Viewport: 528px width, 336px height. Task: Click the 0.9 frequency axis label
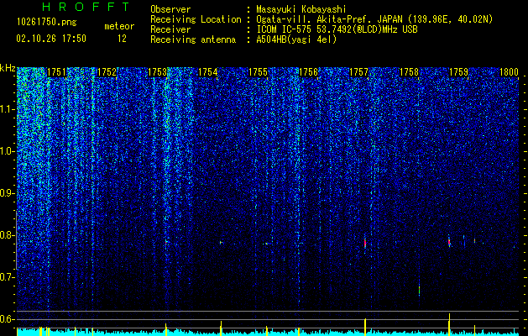pos(8,193)
